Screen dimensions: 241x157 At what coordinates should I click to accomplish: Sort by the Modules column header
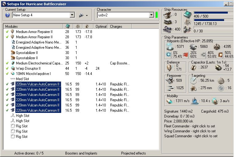33,27
